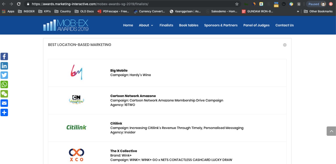Click the MOB-EX Awards 2019 logo
This screenshot has width=336, height=164.
click(x=66, y=25)
